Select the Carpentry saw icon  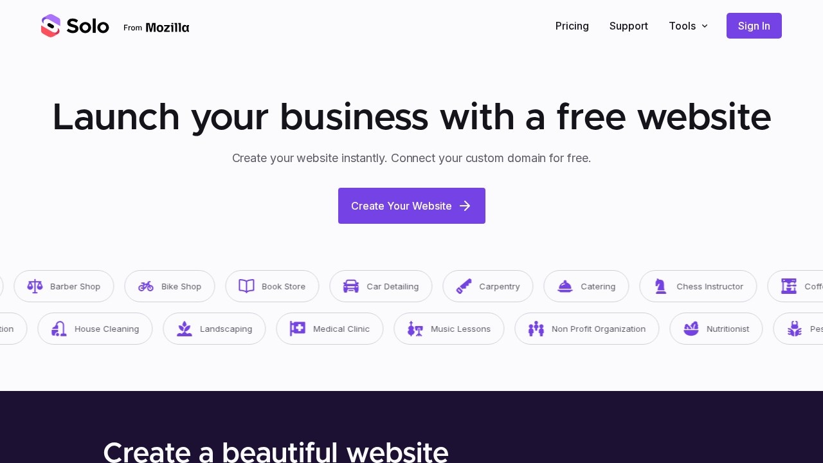click(464, 286)
